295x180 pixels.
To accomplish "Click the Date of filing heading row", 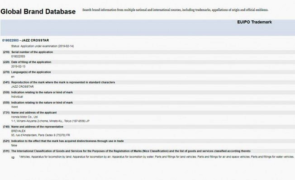I will (x=147, y=62).
